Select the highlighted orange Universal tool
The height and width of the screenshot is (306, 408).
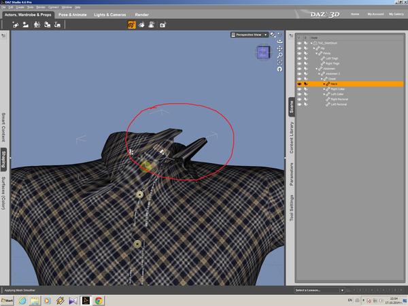pos(132,25)
